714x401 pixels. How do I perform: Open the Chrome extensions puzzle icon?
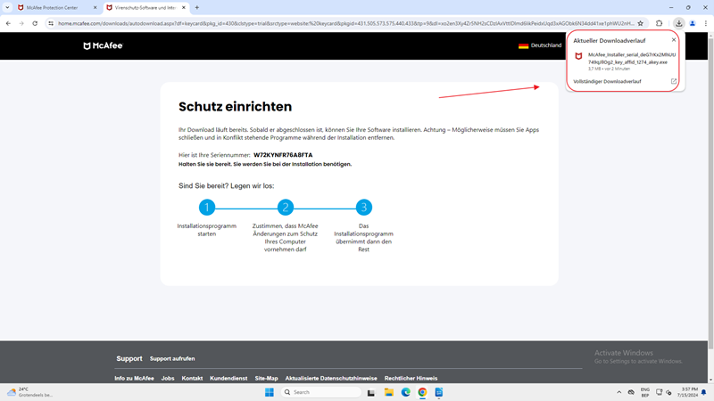tap(659, 24)
